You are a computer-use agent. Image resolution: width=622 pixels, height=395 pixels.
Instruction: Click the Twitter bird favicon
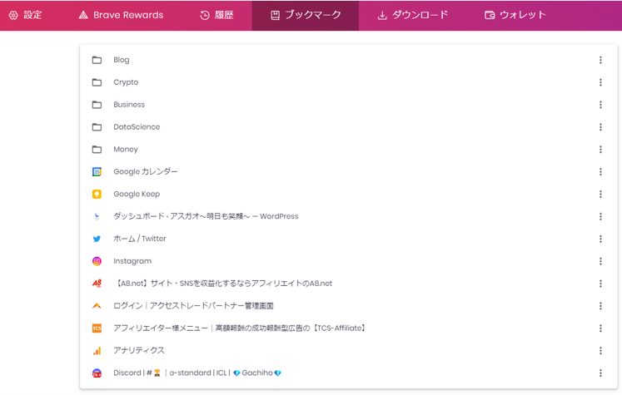coord(97,239)
